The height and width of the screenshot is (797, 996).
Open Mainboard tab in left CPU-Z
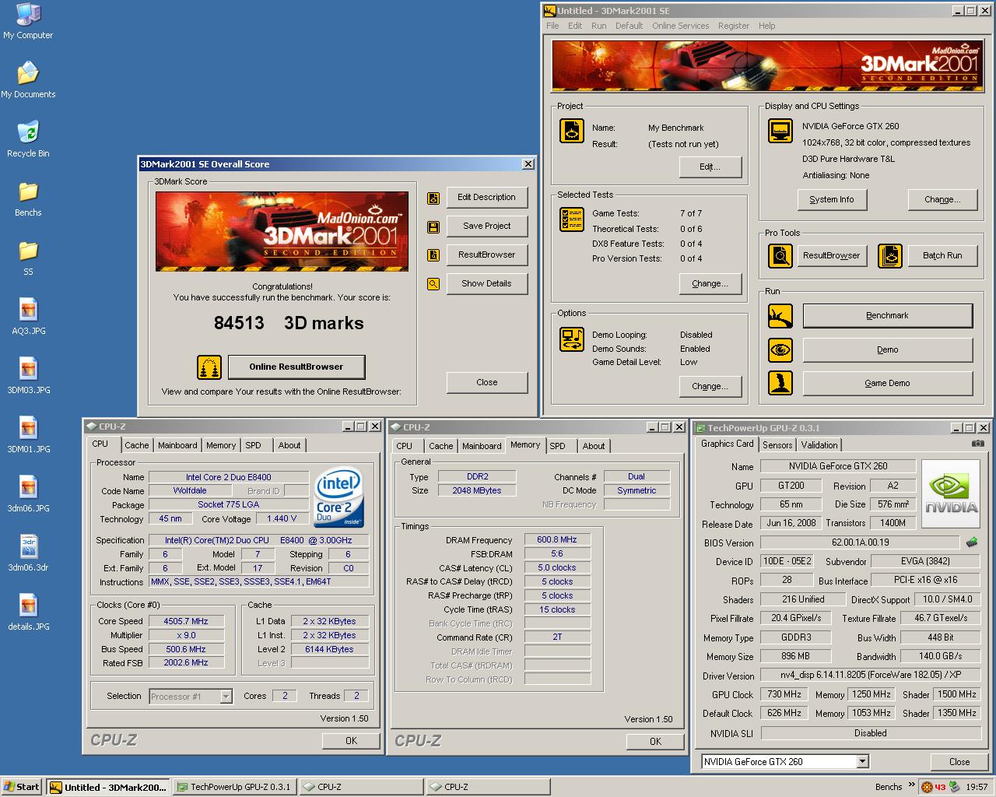point(177,445)
